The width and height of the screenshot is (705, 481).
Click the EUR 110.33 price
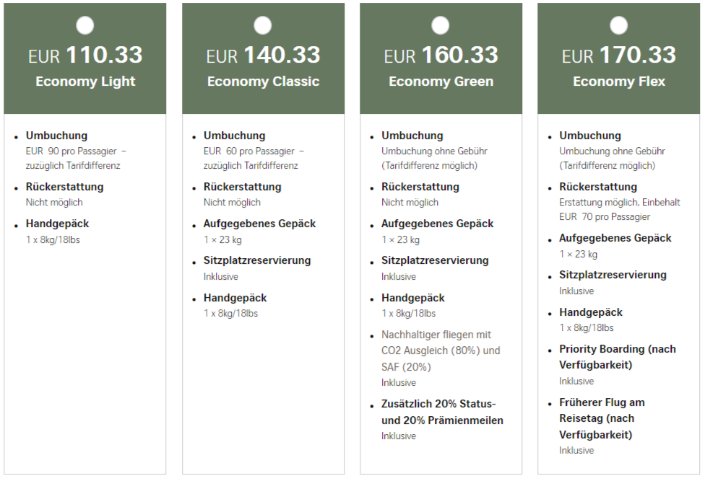(x=85, y=56)
